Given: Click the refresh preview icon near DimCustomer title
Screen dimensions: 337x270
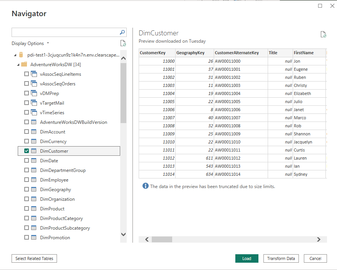Looking at the screenshot, I should 323,34.
